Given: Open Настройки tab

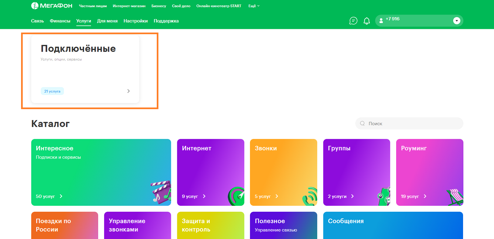Looking at the screenshot, I should click(x=136, y=21).
